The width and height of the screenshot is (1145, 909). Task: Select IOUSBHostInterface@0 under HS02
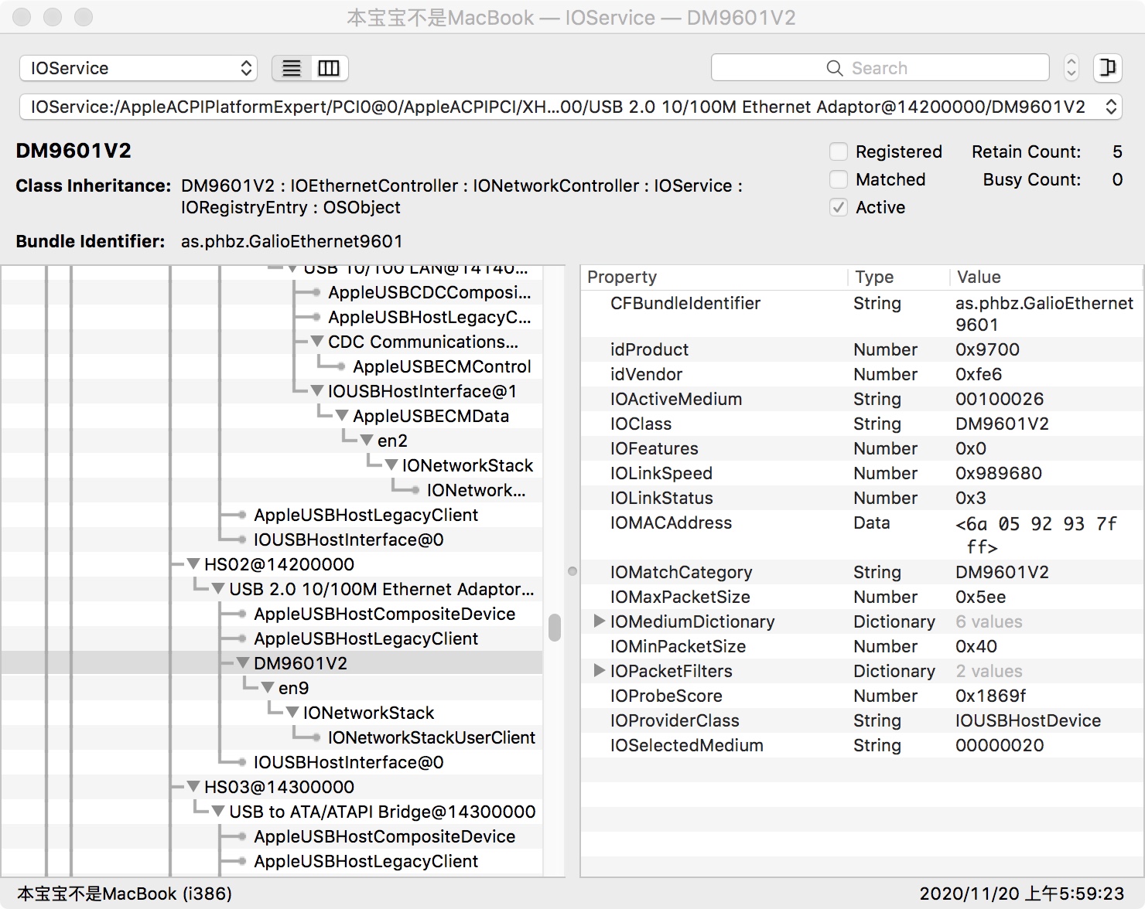[348, 762]
